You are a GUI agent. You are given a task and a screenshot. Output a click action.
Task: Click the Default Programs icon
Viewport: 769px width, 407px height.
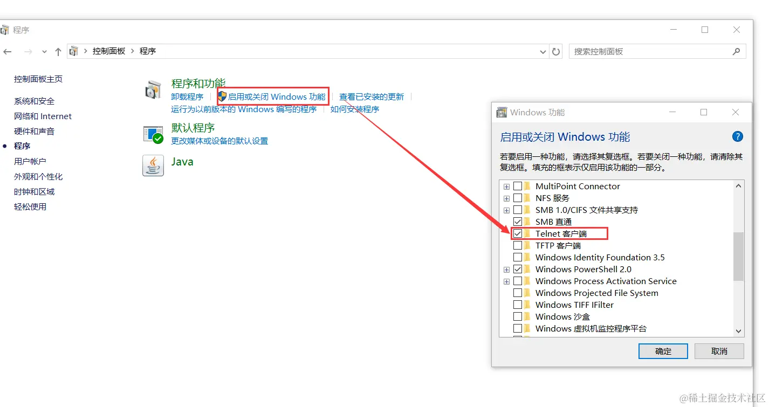click(153, 134)
